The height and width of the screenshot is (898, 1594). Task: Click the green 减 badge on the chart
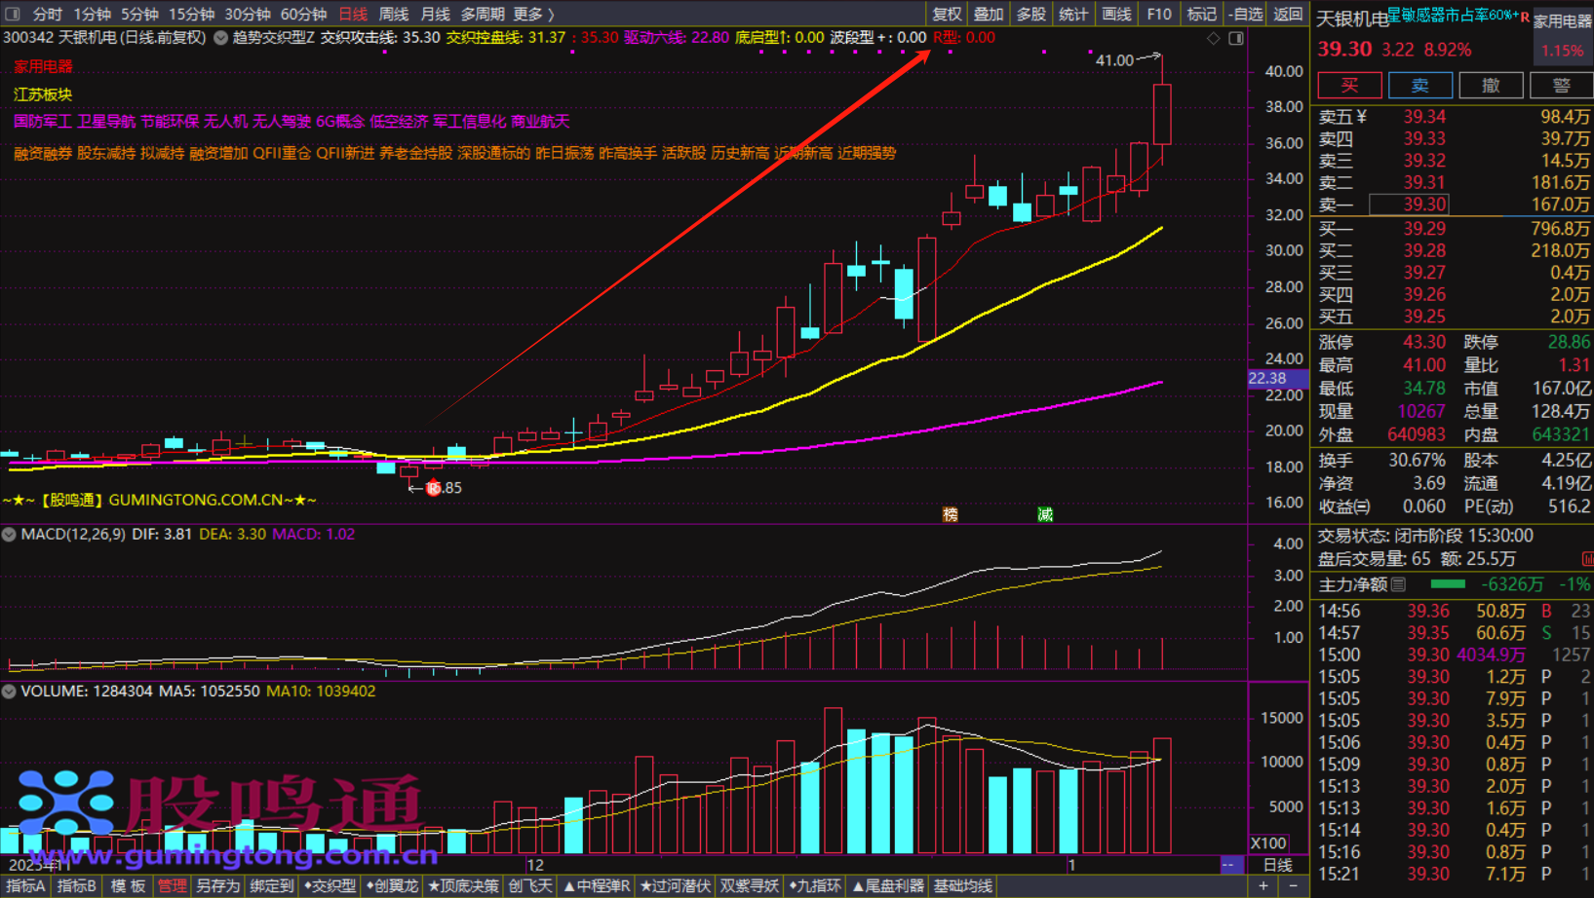coord(1045,514)
